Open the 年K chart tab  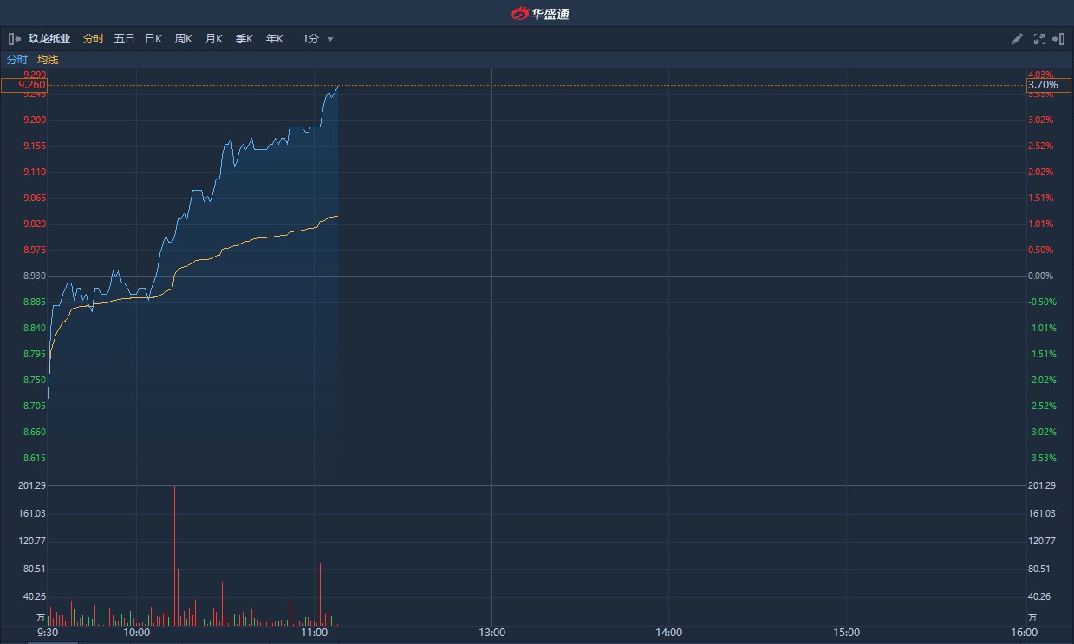[x=275, y=39]
